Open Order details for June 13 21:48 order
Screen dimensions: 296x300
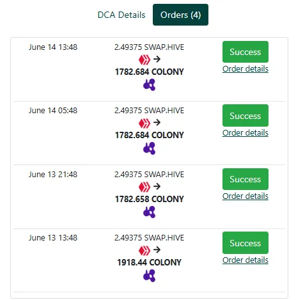pyautogui.click(x=245, y=196)
